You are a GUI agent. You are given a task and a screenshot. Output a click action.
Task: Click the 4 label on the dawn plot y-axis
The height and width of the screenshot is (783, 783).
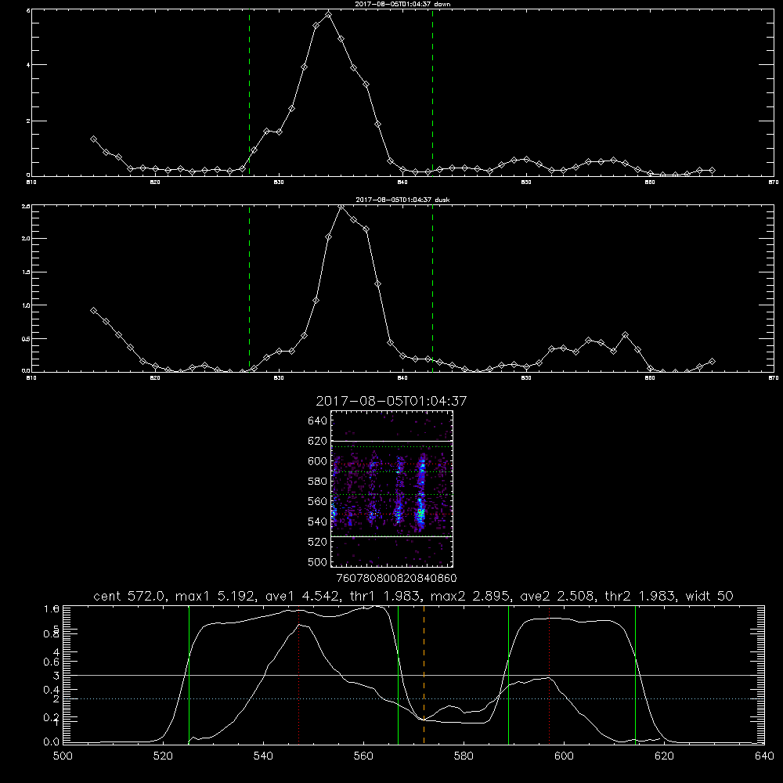click(x=28, y=65)
